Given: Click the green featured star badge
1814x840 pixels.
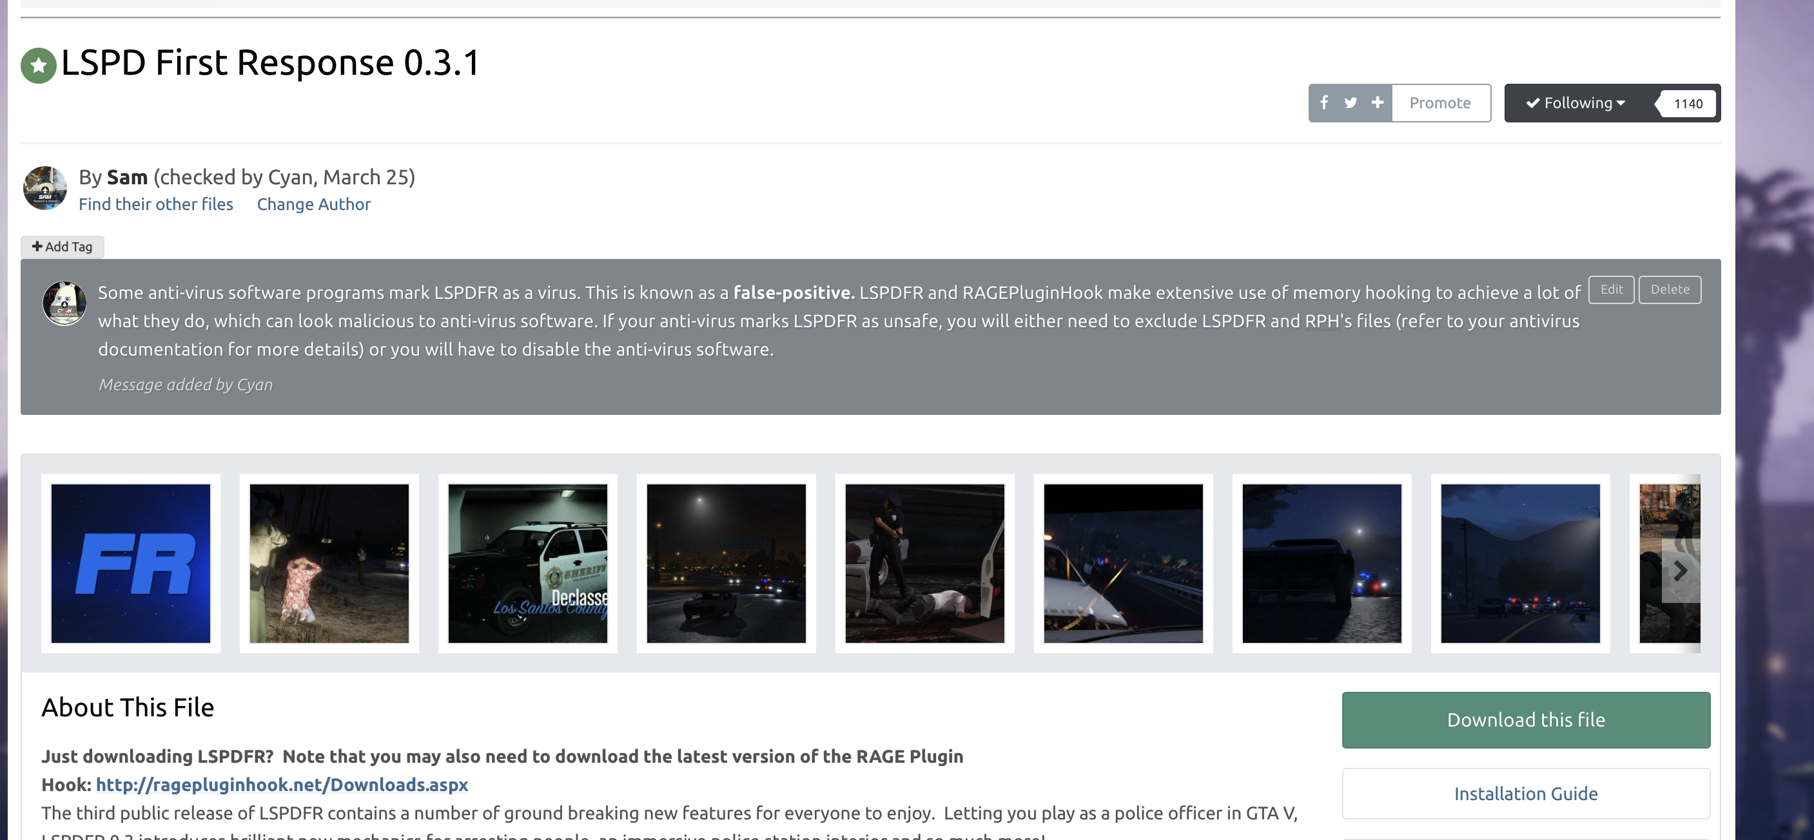Looking at the screenshot, I should click(x=39, y=66).
